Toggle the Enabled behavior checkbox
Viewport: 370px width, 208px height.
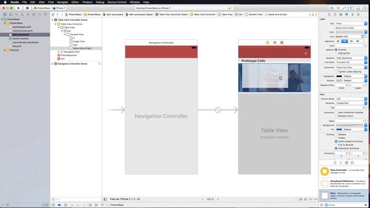336,50
